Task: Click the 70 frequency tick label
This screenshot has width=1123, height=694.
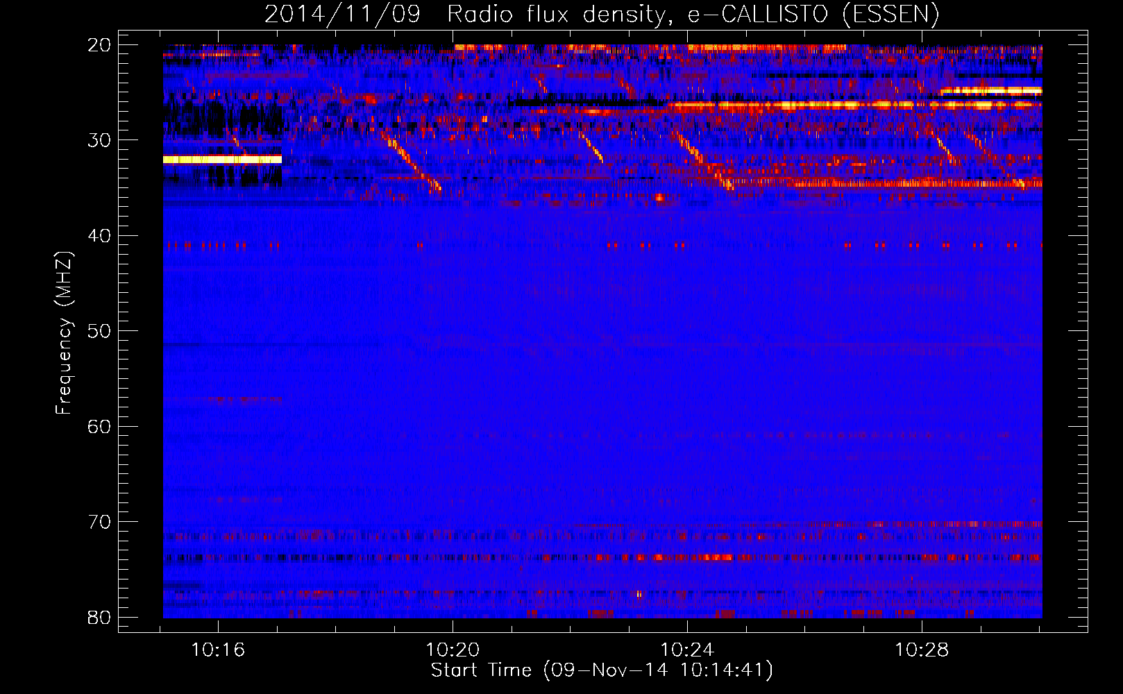Action: click(99, 521)
